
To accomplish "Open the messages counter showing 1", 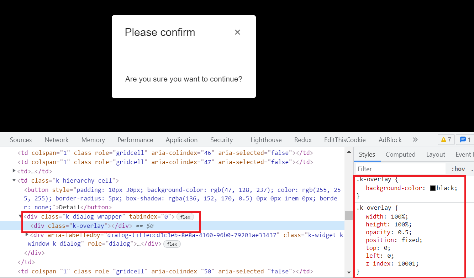I will [x=465, y=140].
